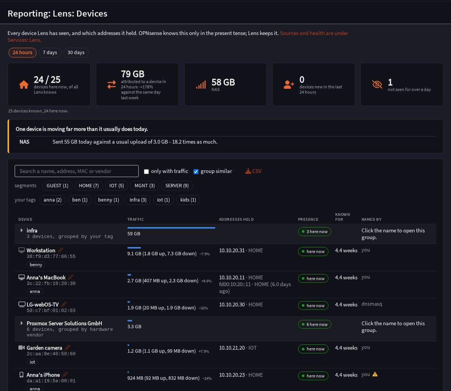This screenshot has width=451, height=391.
Task: Click the benny tag under Workstation
Action: pos(36,265)
